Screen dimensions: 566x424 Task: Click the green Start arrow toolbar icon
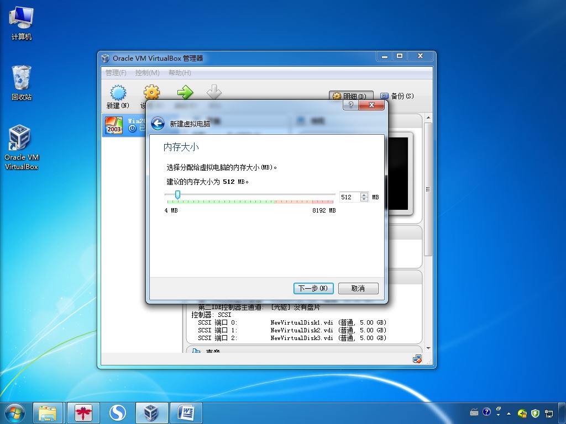coord(185,92)
